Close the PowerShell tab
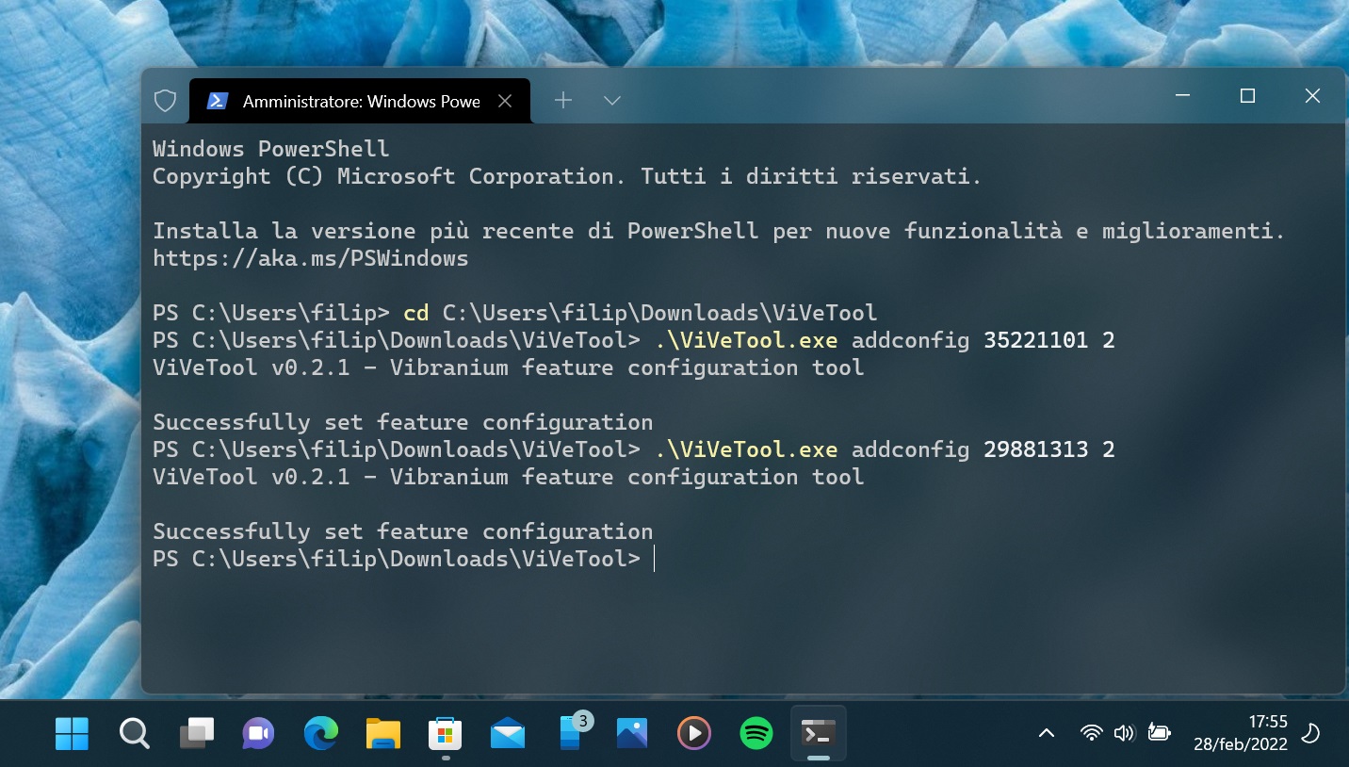This screenshot has width=1349, height=767. tap(505, 101)
